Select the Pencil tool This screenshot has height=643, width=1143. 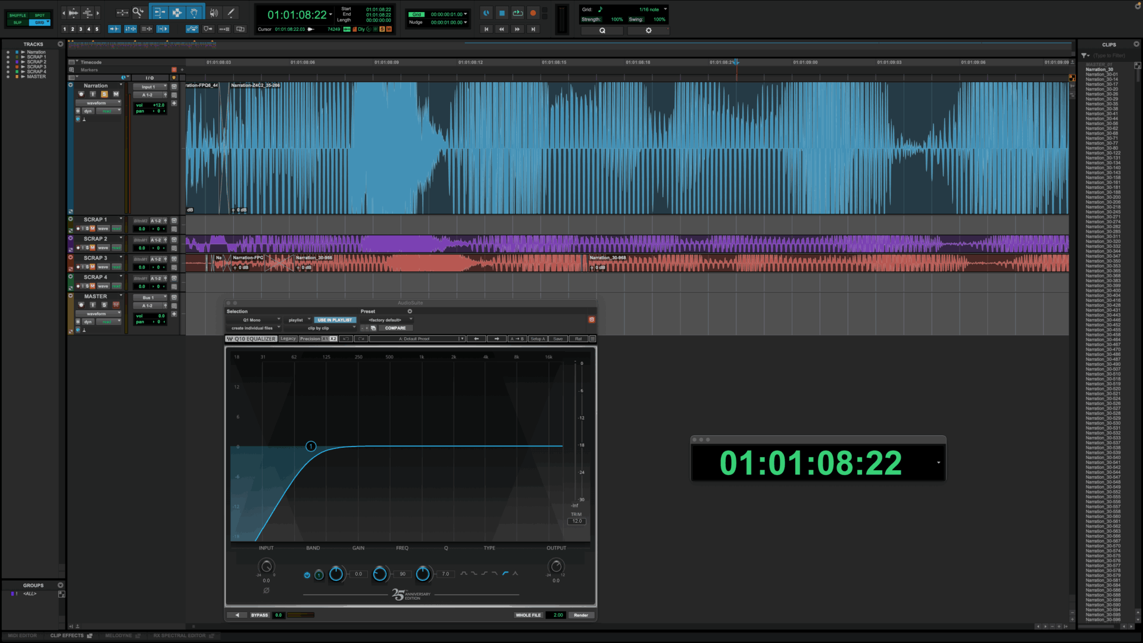point(231,13)
